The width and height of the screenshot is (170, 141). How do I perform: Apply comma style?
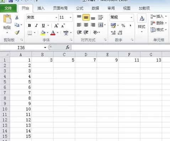[x=130, y=25]
